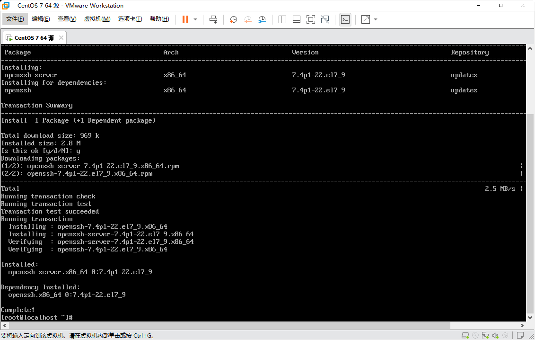
Task: Click the CD/DVD drive status icon
Action: 475,336
